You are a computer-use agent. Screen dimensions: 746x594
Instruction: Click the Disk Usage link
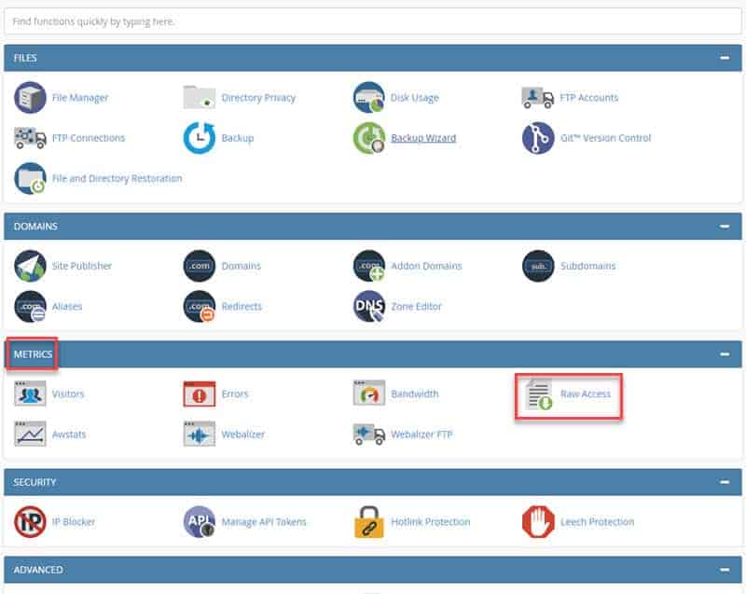tap(414, 98)
